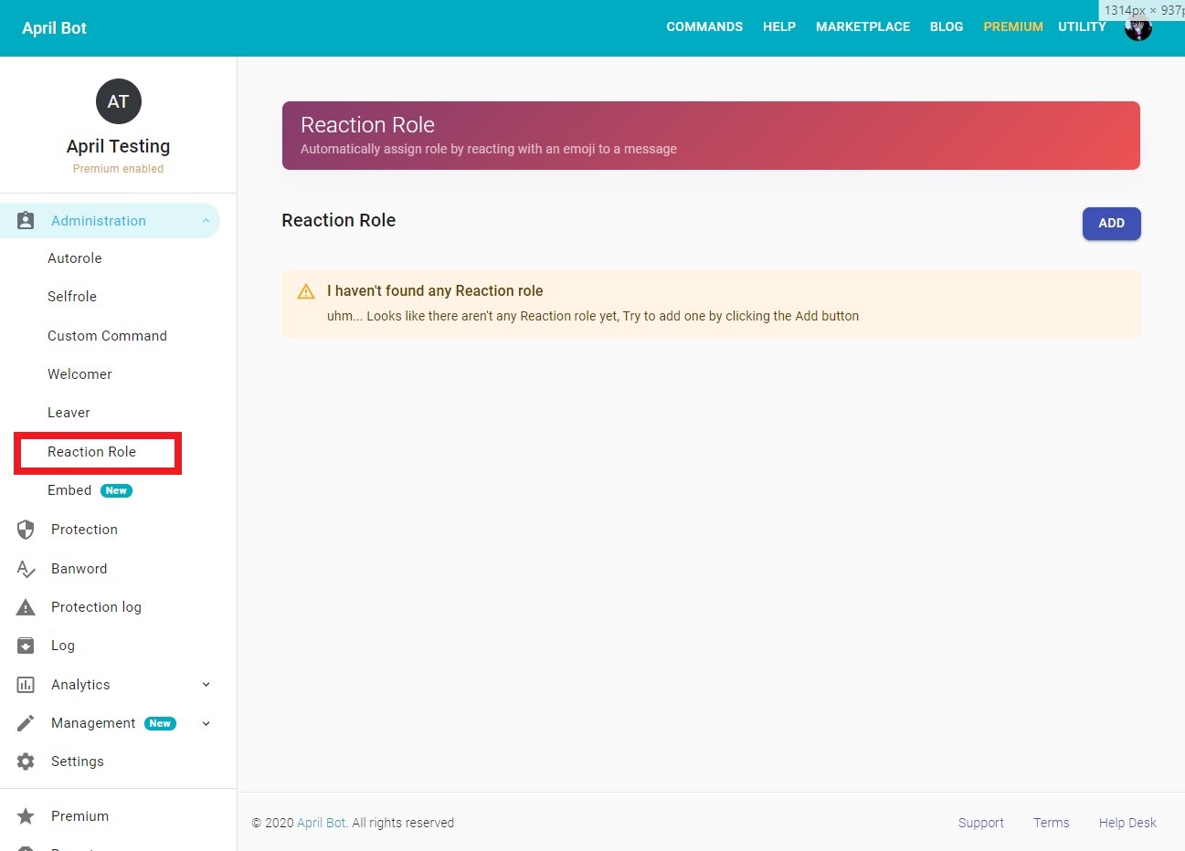This screenshot has width=1185, height=851.
Task: Click the Log archive box icon
Action: 26,646
